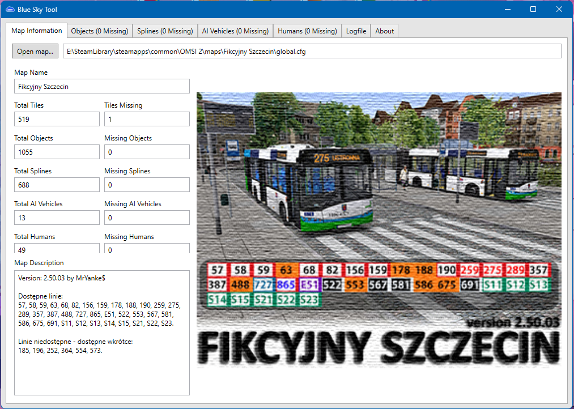The height and width of the screenshot is (409, 574).
Task: Open the Splines (0 Missing) tab
Action: pos(165,31)
